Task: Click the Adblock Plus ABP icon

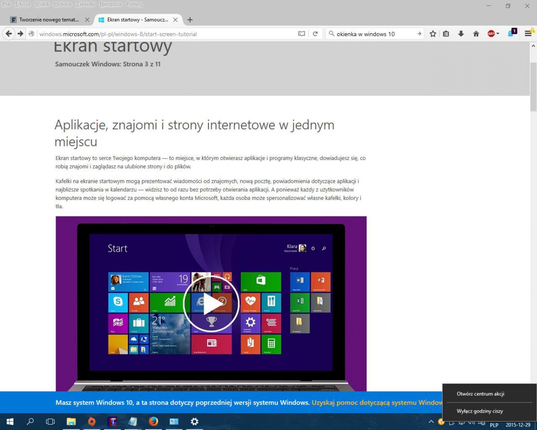Action: tap(491, 34)
